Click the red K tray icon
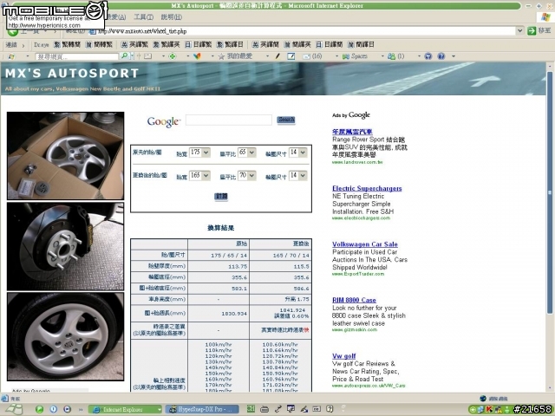Viewport: 555px width, 416px height. pos(489,410)
